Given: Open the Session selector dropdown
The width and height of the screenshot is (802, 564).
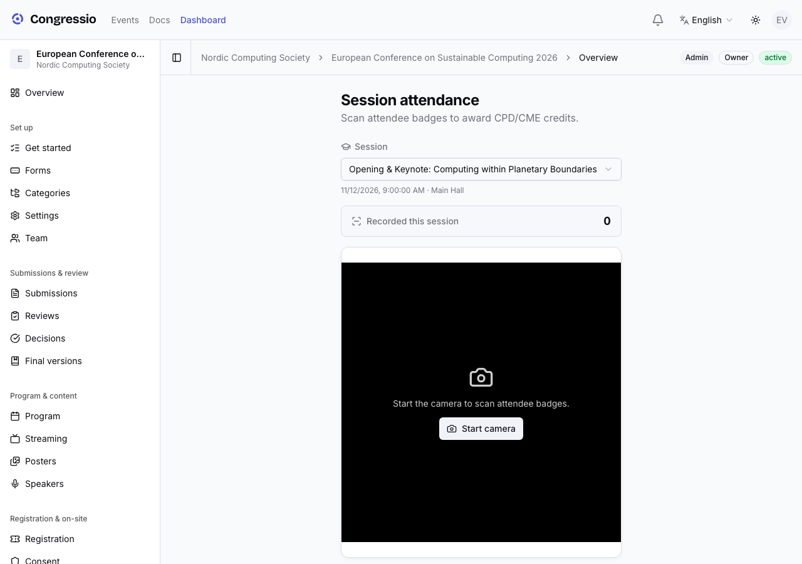Looking at the screenshot, I should point(481,169).
